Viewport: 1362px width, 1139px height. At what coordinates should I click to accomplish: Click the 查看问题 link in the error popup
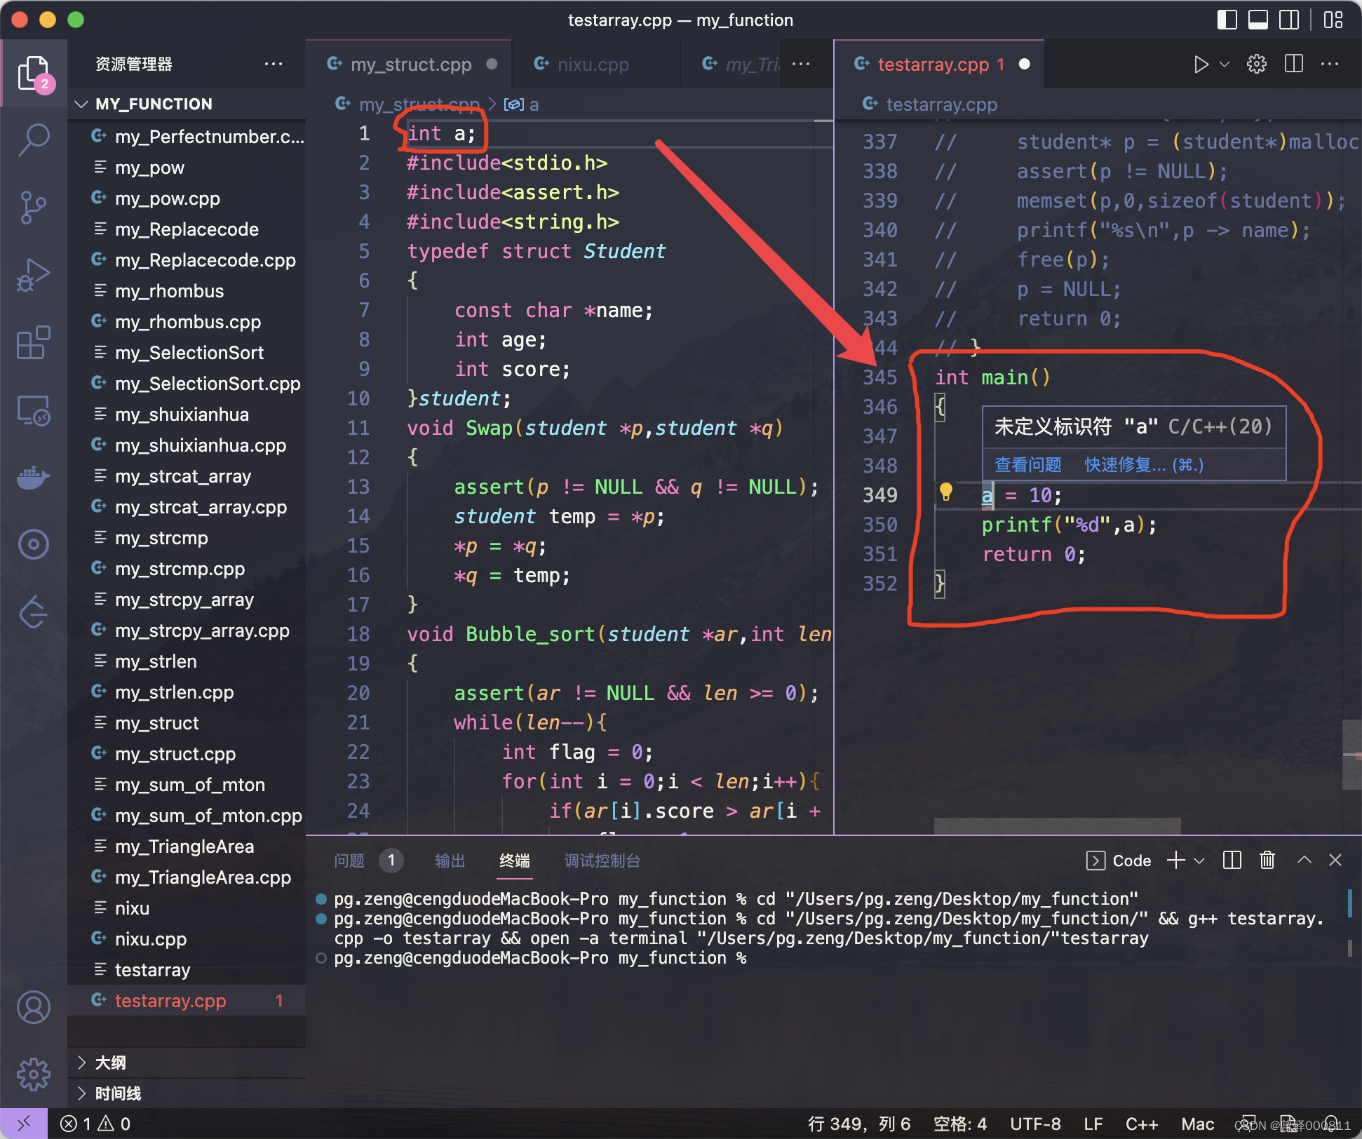click(x=1027, y=465)
